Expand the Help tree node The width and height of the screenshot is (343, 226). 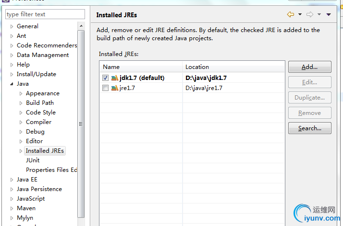pos(12,65)
